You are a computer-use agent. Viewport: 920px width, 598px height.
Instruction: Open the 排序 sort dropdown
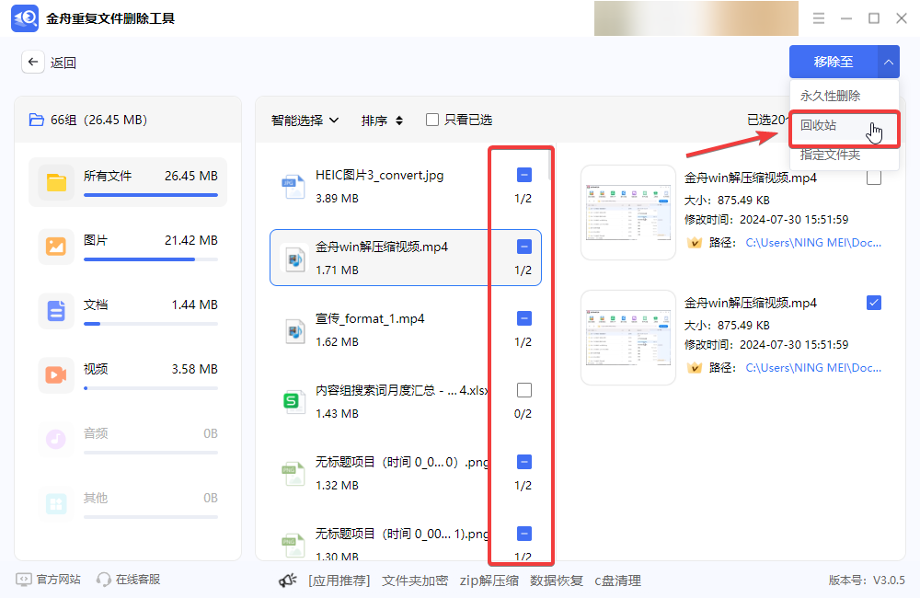382,121
